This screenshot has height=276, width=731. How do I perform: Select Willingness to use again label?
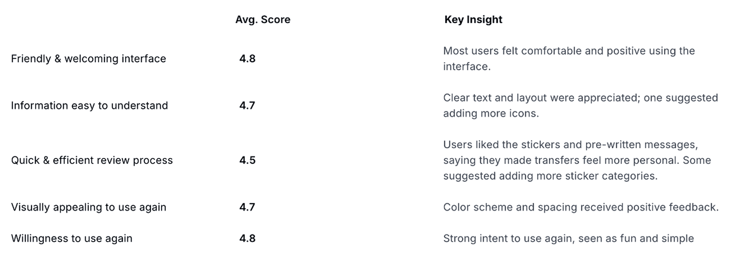coord(72,239)
